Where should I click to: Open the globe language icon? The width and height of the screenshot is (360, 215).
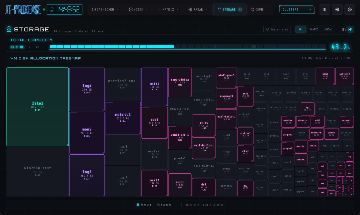click(x=337, y=9)
